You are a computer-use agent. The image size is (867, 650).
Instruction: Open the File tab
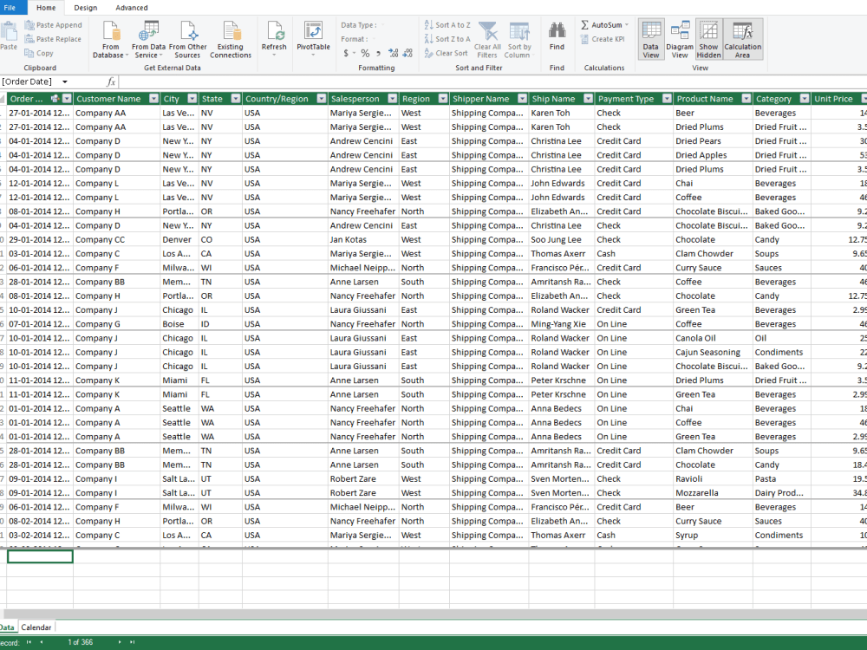click(10, 8)
